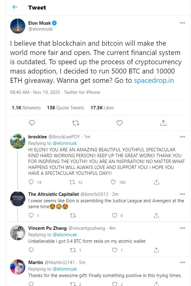Screen dimensions: 191x286
Task: Share Elon Musk's main tweet
Action: coord(163,123)
